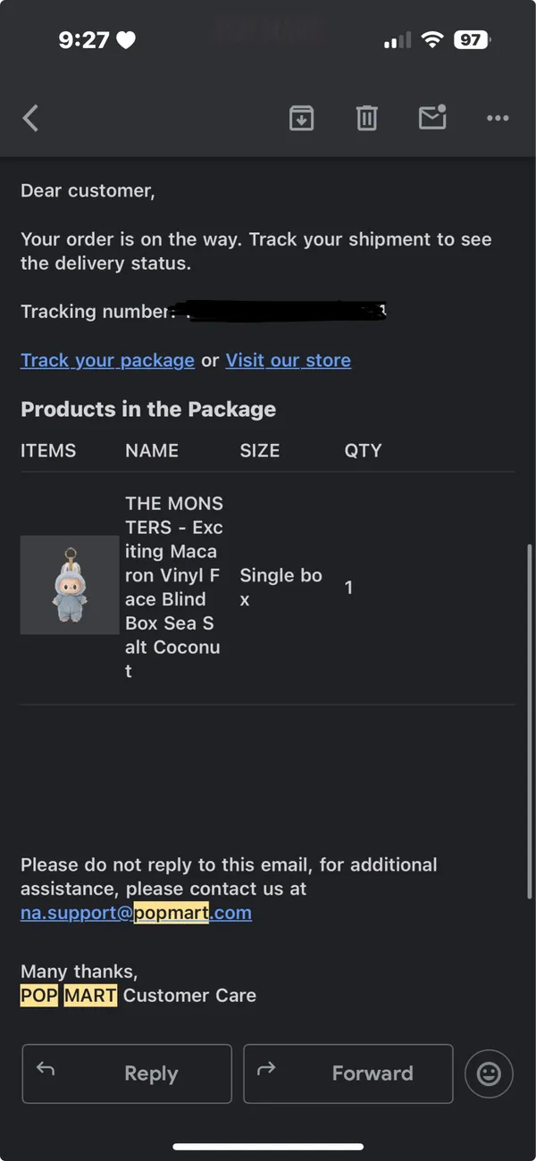Click the Forward button
Viewport: 536px width, 1161px height.
(x=348, y=1073)
